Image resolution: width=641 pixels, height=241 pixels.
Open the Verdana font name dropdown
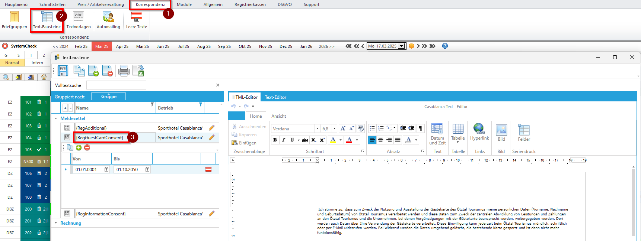pyautogui.click(x=317, y=128)
